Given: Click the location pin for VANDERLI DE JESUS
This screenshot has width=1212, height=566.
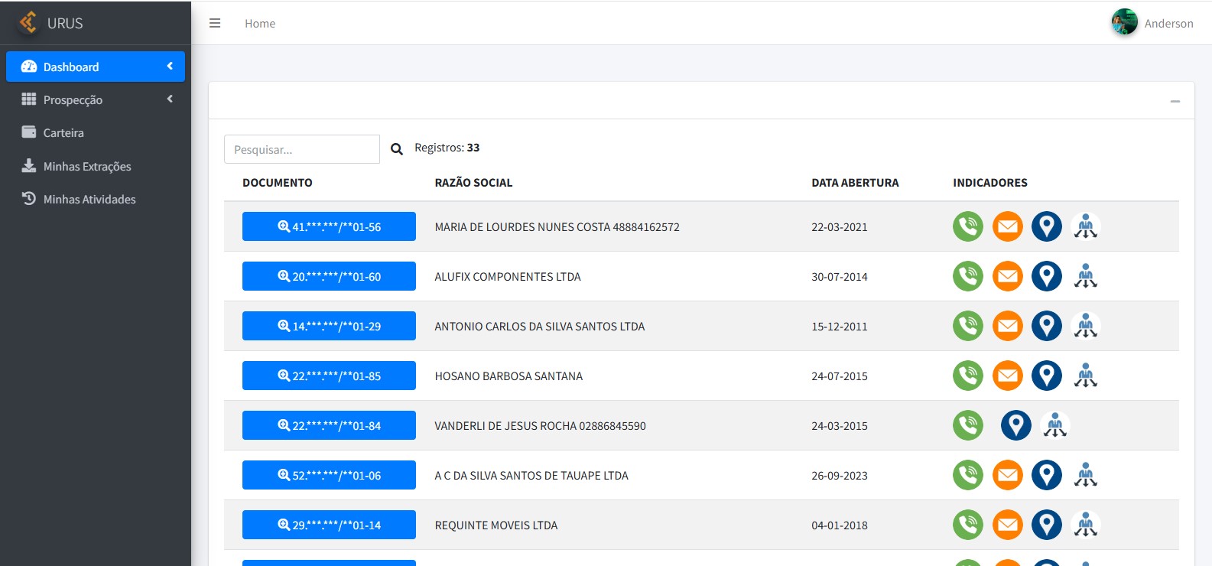Looking at the screenshot, I should click(x=1015, y=425).
